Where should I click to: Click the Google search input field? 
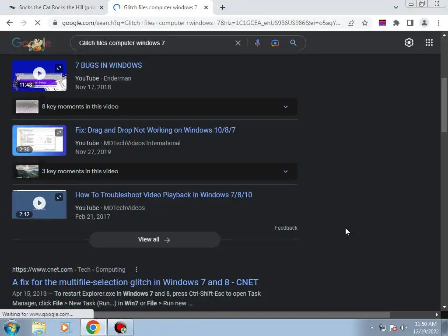(x=154, y=43)
